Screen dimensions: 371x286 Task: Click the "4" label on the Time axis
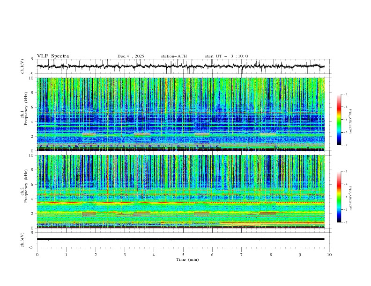[x=154, y=255]
